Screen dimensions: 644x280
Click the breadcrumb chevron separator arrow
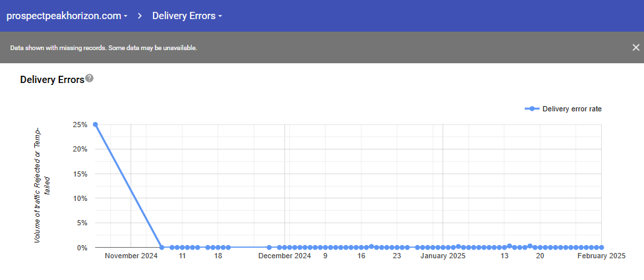pyautogui.click(x=140, y=16)
